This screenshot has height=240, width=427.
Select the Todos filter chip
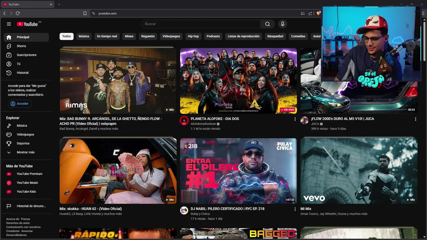pos(67,36)
